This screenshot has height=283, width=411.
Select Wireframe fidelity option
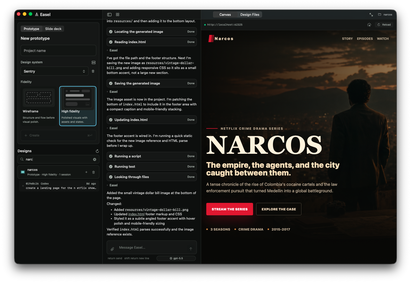(x=39, y=106)
